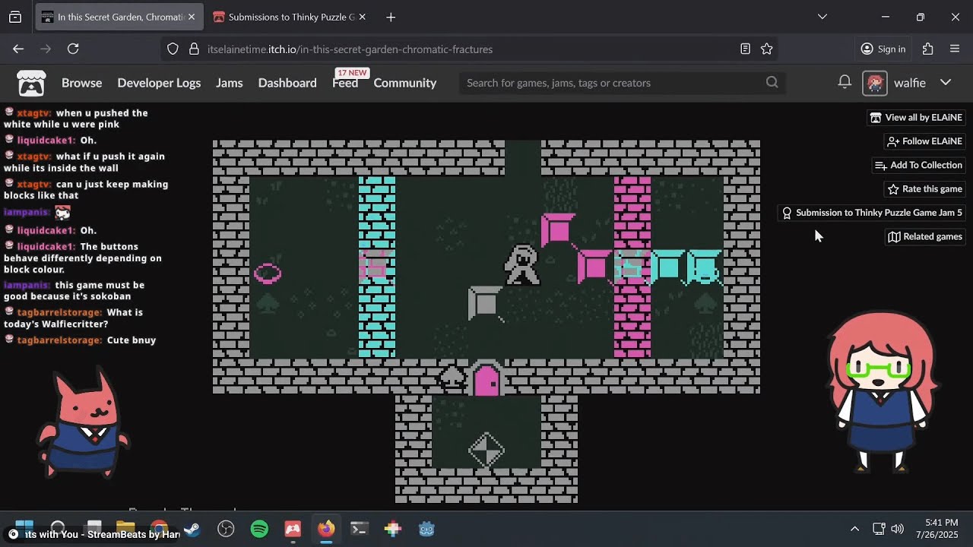973x547 pixels.
Task: Close the In this Secret Garden tab
Action: pyautogui.click(x=191, y=17)
